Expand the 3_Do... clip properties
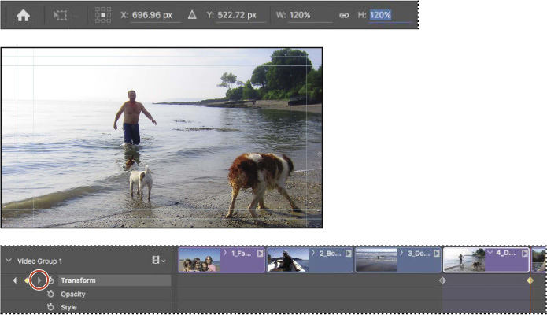Viewport: 547px width, 315px height. (x=402, y=253)
